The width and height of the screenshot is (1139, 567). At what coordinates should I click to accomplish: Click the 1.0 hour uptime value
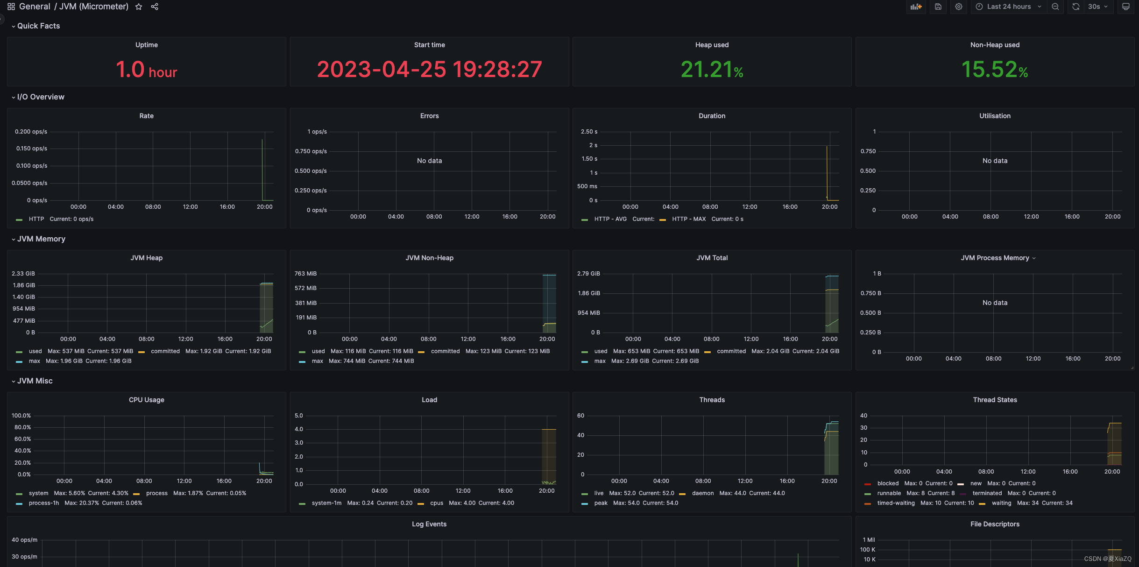click(147, 70)
